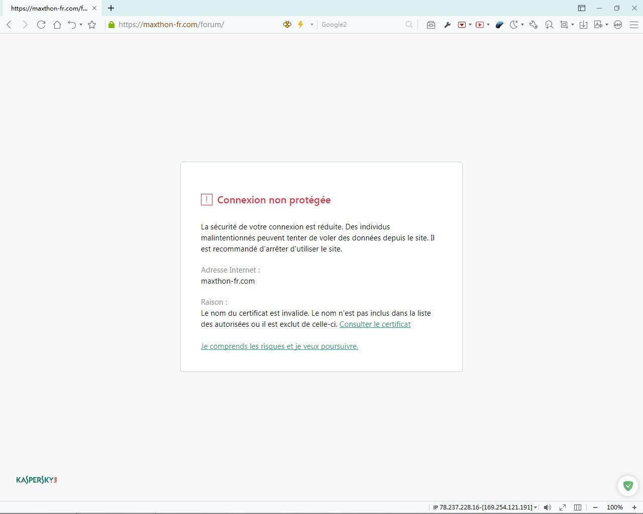The image size is (643, 514).
Task: Click the Kaspersky green shield badge
Action: [628, 485]
